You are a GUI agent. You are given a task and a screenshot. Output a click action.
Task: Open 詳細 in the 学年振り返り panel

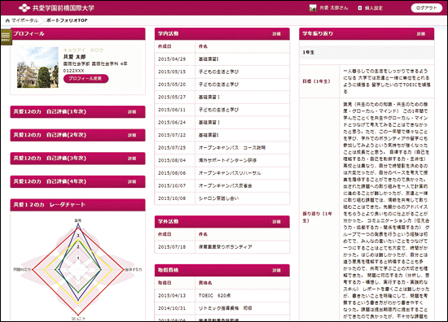coord(421,34)
